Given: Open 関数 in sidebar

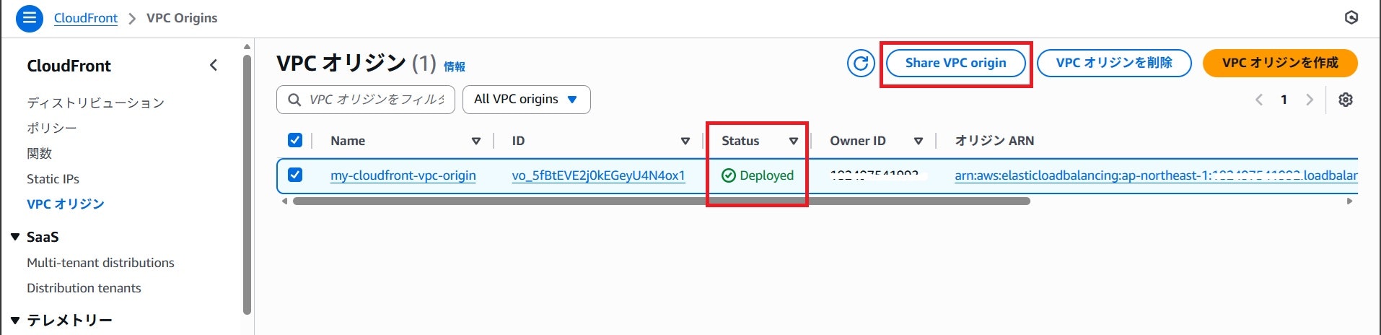Looking at the screenshot, I should (40, 153).
